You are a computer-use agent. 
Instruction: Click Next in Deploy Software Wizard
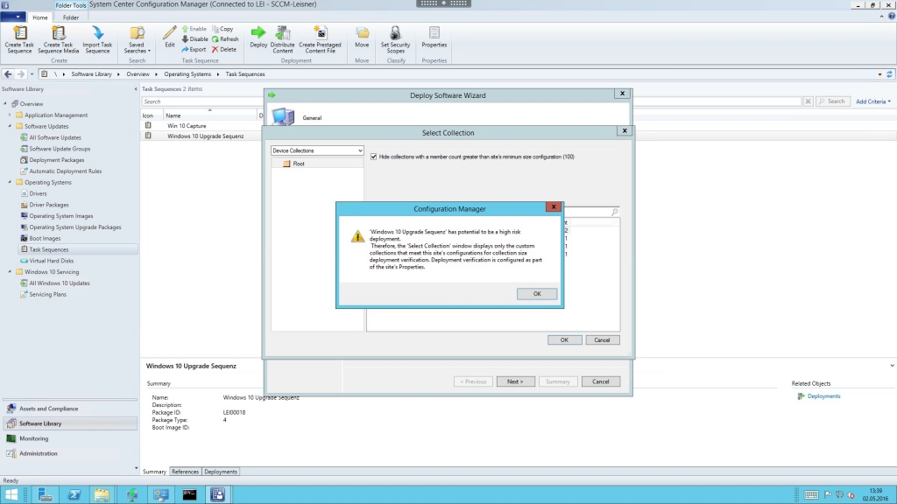click(x=515, y=381)
